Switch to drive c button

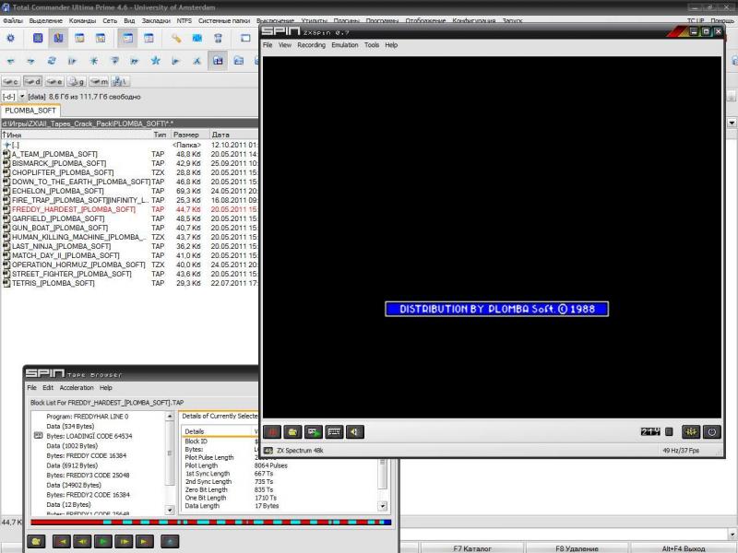11,82
